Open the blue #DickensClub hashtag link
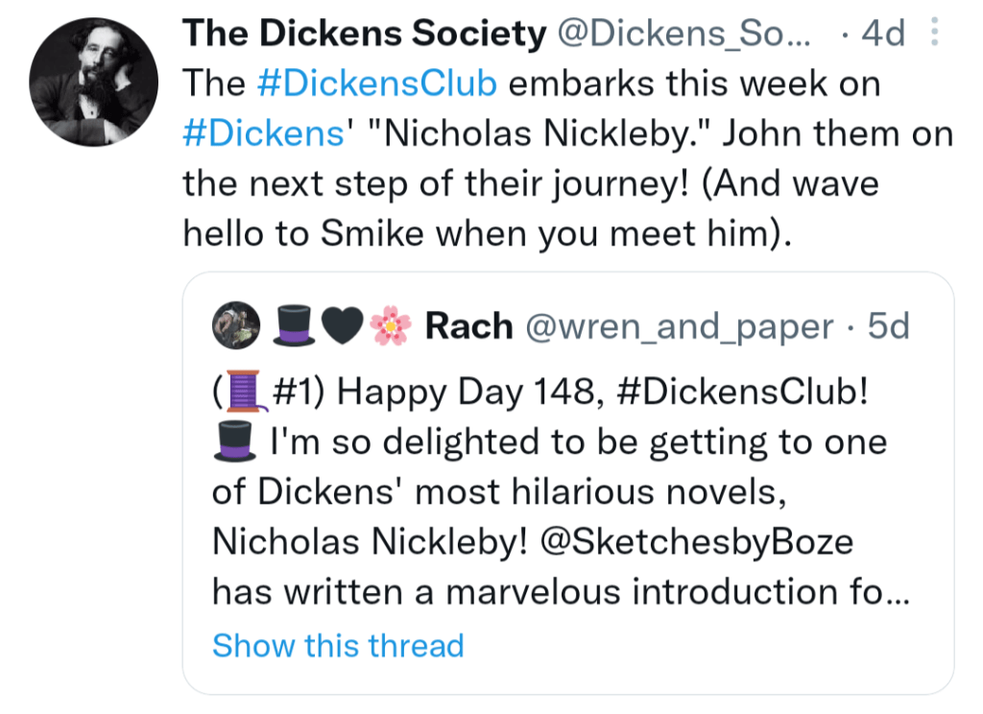This screenshot has height=714, width=983. [x=378, y=83]
